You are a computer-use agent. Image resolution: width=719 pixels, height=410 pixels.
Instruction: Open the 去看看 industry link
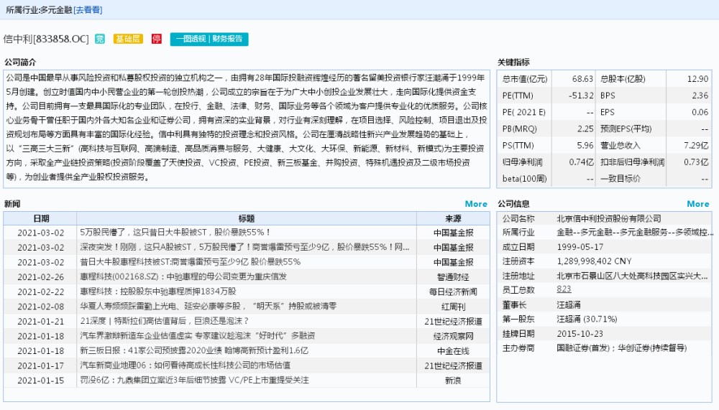(x=88, y=9)
